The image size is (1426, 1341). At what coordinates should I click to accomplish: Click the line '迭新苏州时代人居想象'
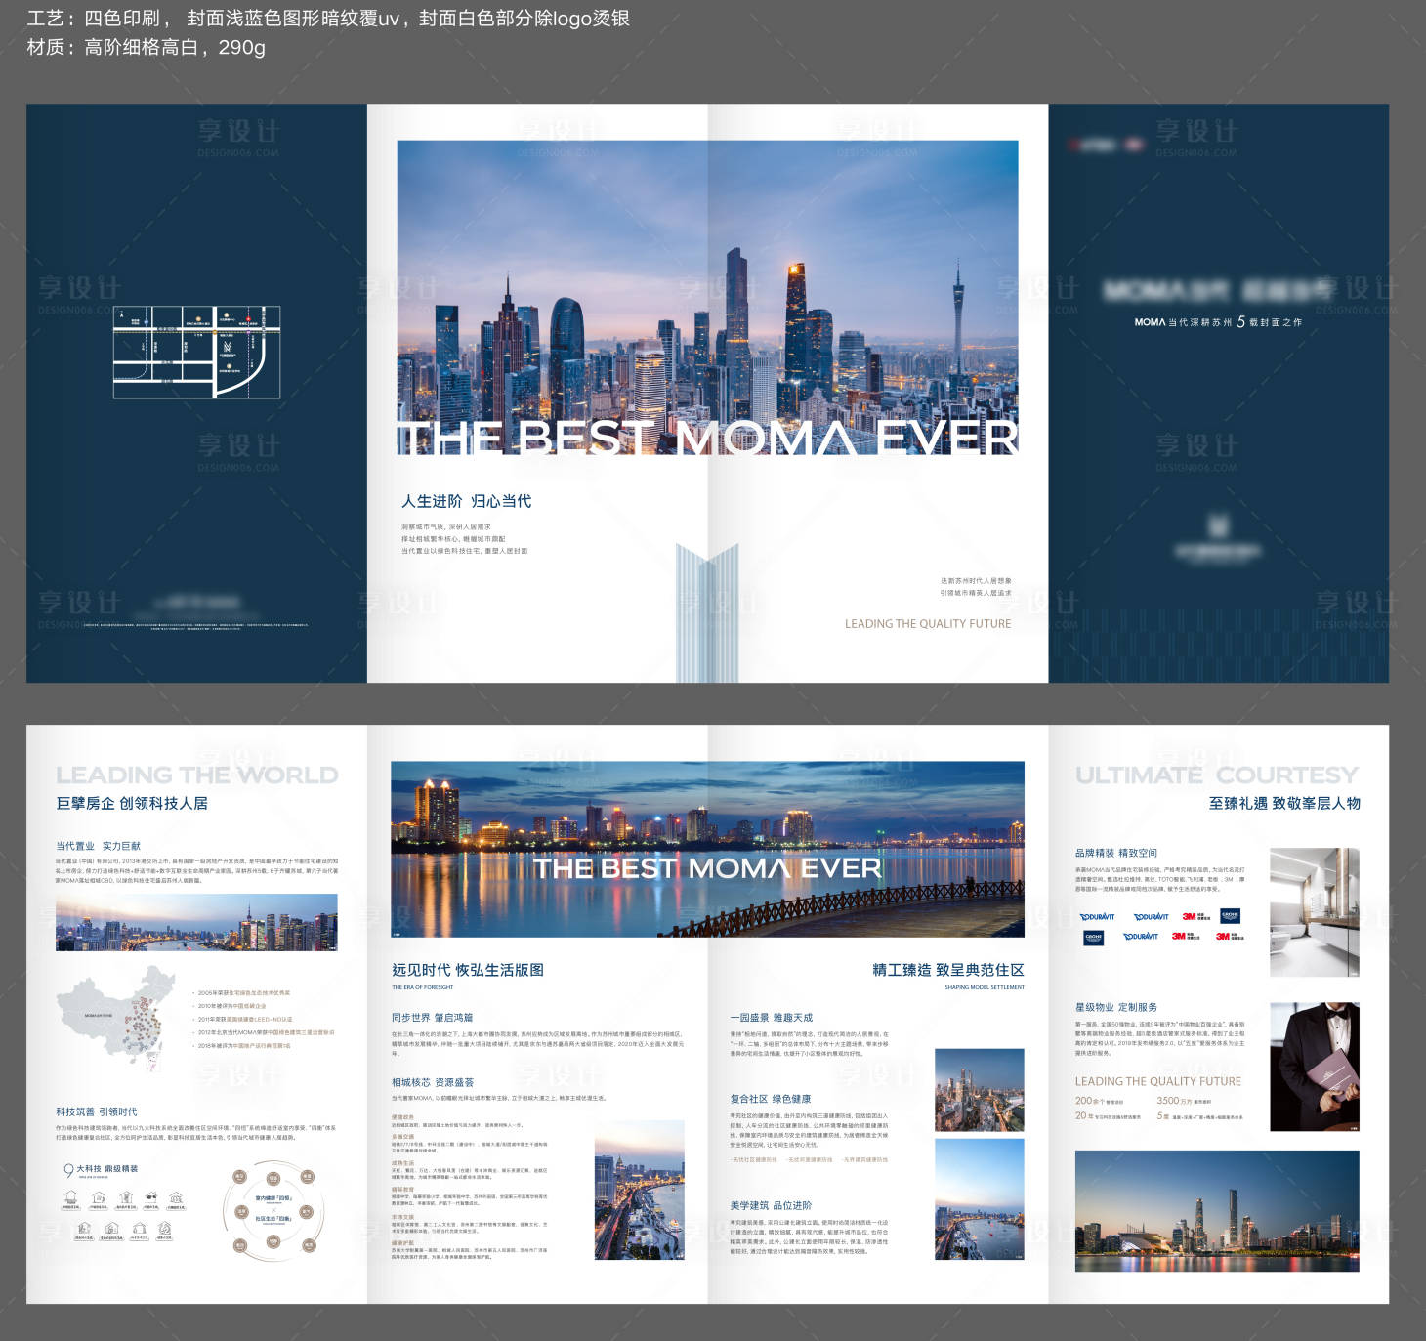pyautogui.click(x=976, y=580)
